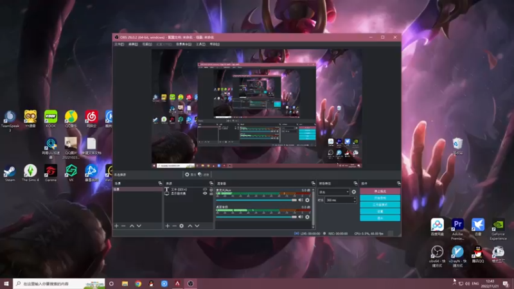The width and height of the screenshot is (514, 289).
Task: Remove selected source with the minus icon in Sources panel
Action: click(174, 226)
